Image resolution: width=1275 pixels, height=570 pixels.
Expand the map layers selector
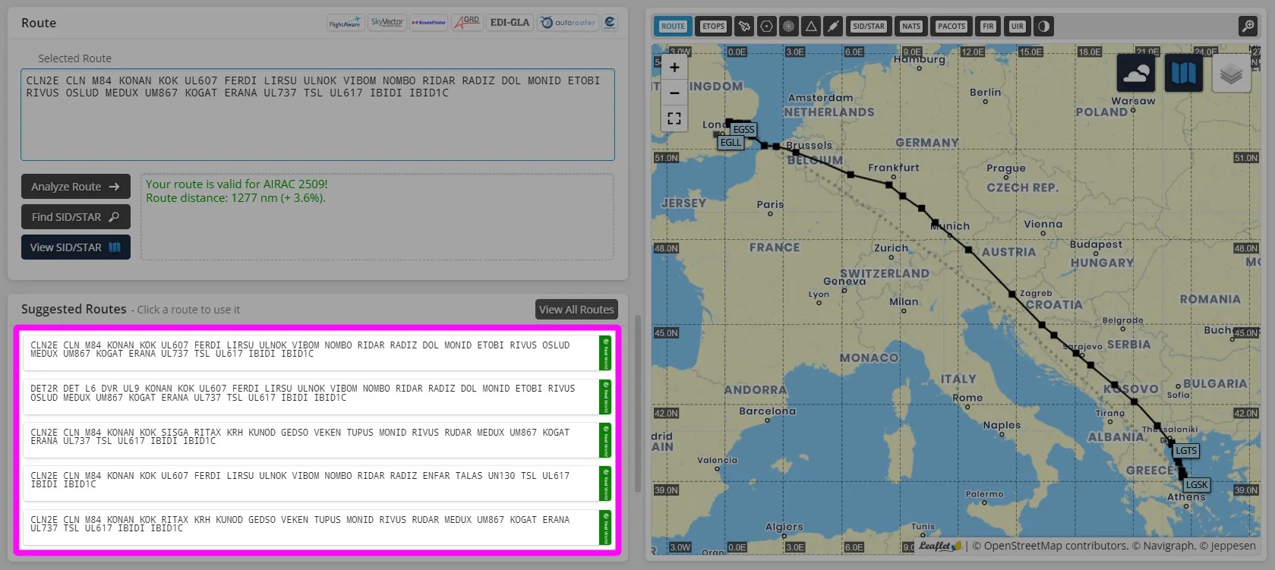[x=1231, y=73]
